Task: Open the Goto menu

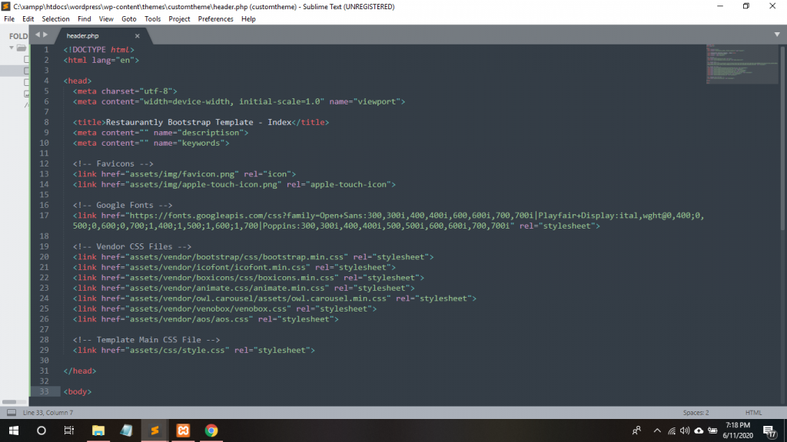Action: click(x=129, y=18)
